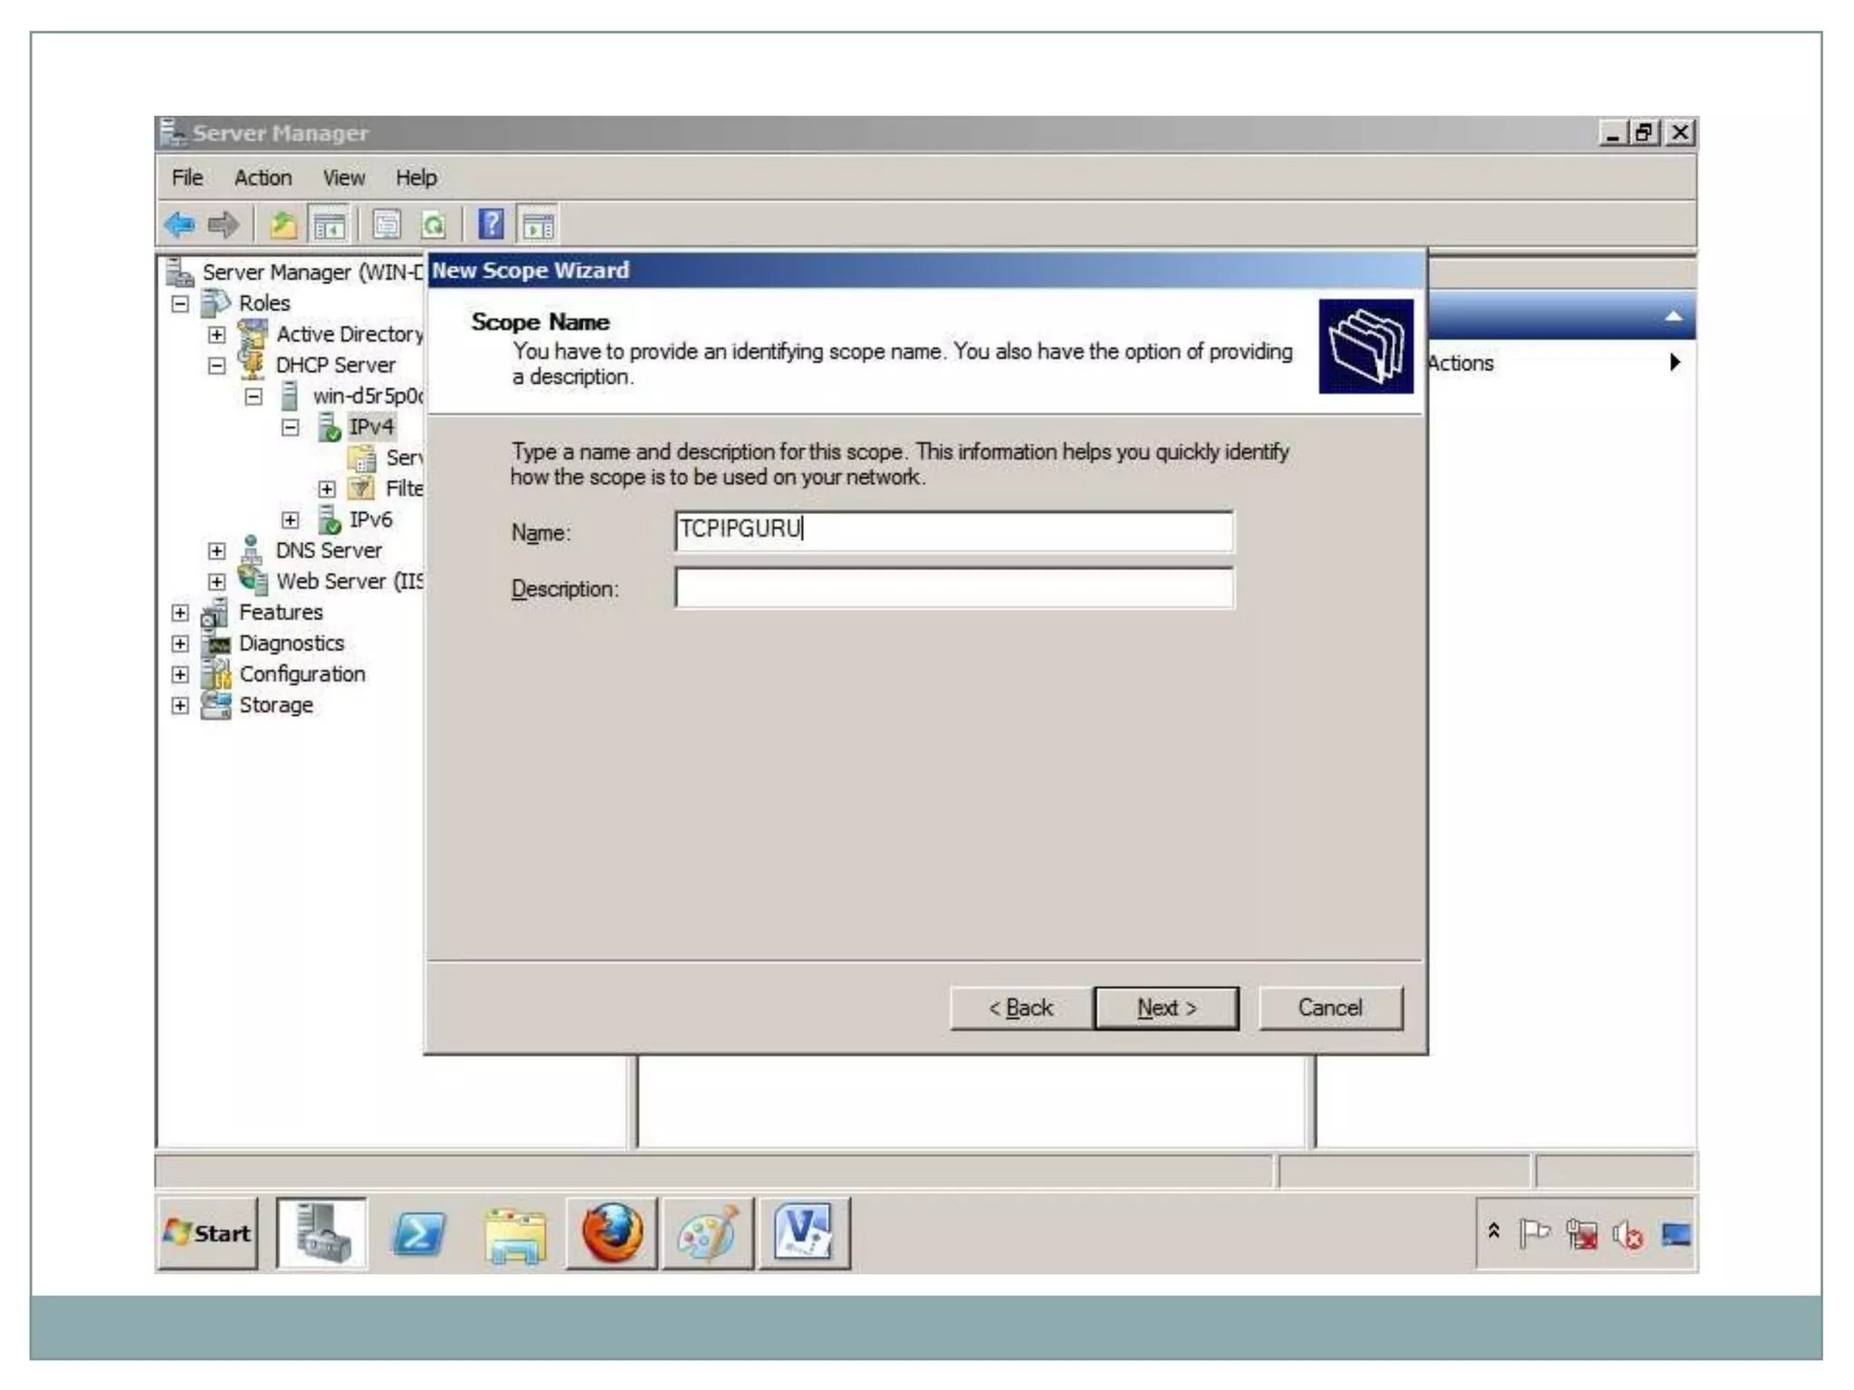This screenshot has height=1390, width=1854.
Task: Select the IPv4 node icon
Action: [x=330, y=426]
